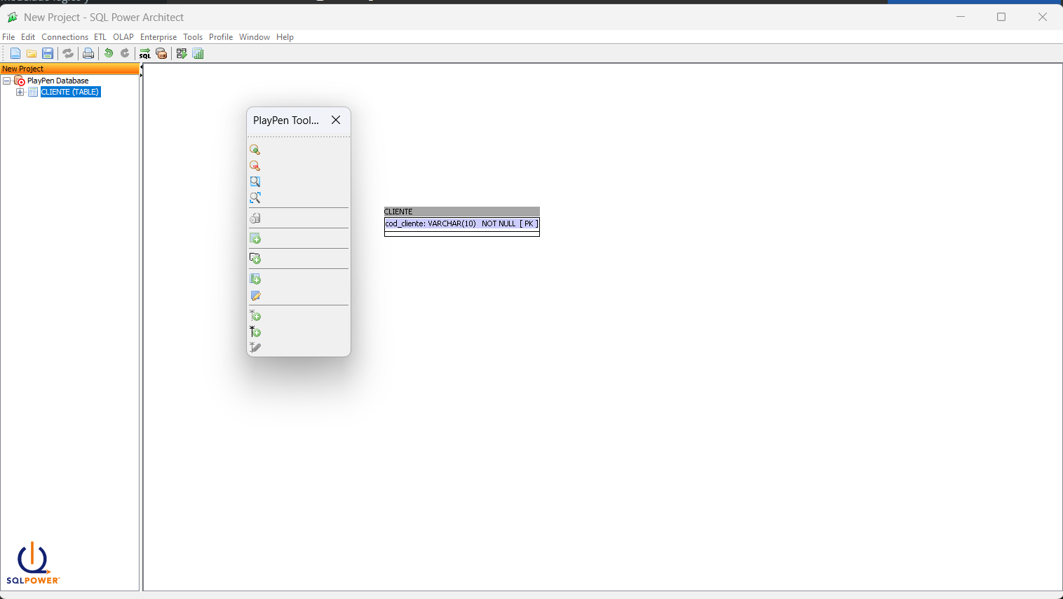Click the gray edit relationship pencil icon
This screenshot has height=599, width=1063.
coord(255,347)
